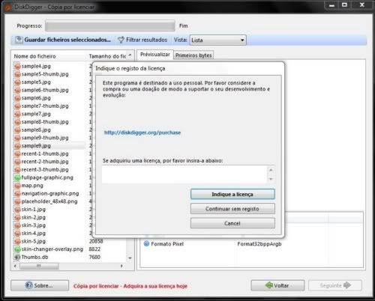
Task: Cancel the license registration dialog
Action: click(232, 223)
